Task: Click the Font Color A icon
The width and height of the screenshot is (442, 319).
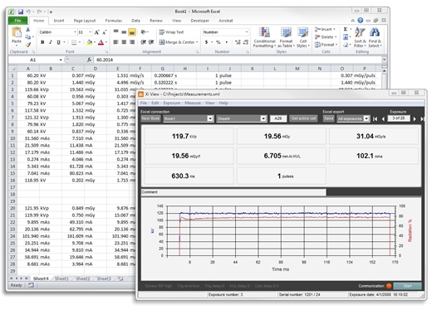Action: pyautogui.click(x=101, y=42)
